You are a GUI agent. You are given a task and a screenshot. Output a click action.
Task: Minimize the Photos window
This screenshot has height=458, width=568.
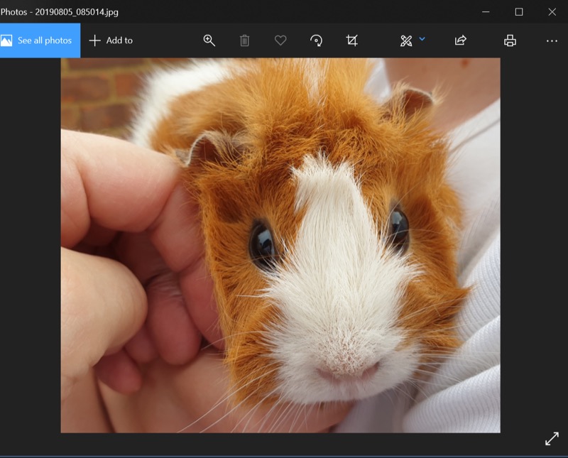[486, 12]
